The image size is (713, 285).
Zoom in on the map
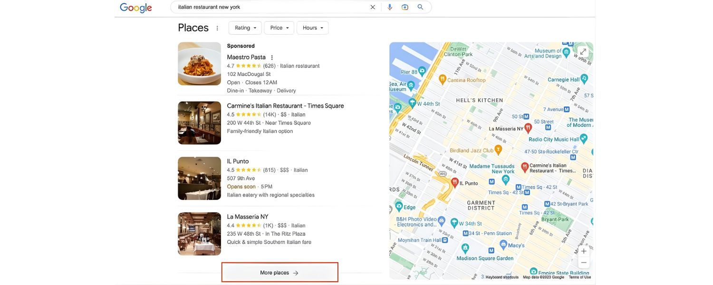pyautogui.click(x=584, y=251)
